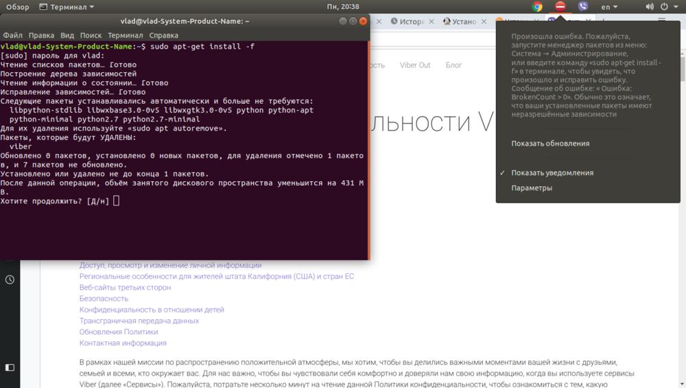Close the История browser tab

[431, 21]
